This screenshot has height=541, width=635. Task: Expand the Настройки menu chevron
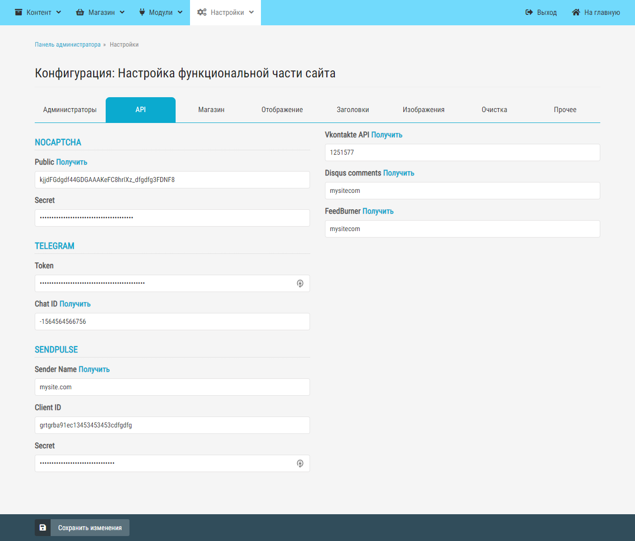tap(252, 12)
